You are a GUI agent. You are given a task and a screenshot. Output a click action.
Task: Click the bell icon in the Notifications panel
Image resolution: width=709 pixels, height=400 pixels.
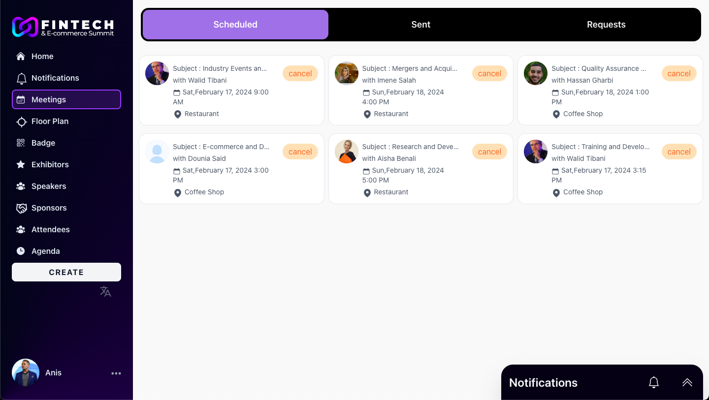[x=654, y=382]
